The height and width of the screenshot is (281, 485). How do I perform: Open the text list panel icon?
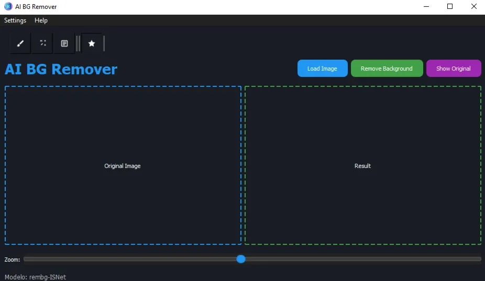(x=64, y=43)
